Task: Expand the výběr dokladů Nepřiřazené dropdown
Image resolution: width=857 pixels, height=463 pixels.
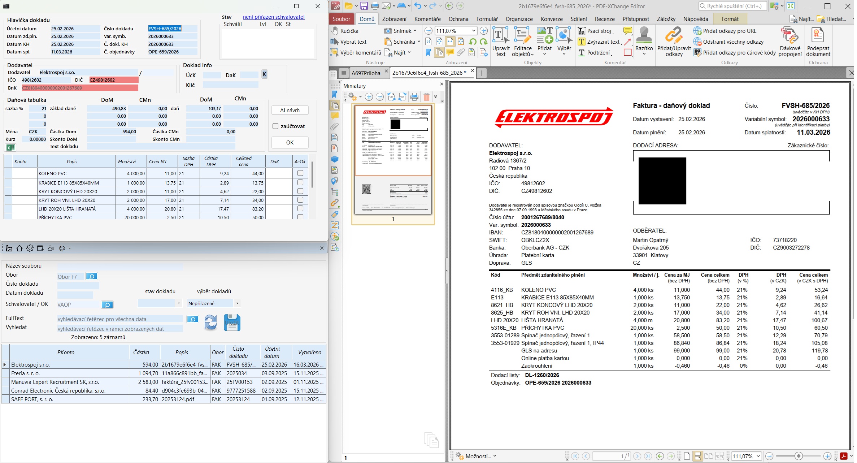Action: click(x=237, y=303)
